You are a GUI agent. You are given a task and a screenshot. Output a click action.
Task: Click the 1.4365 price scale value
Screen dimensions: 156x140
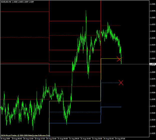click(x=153, y=18)
